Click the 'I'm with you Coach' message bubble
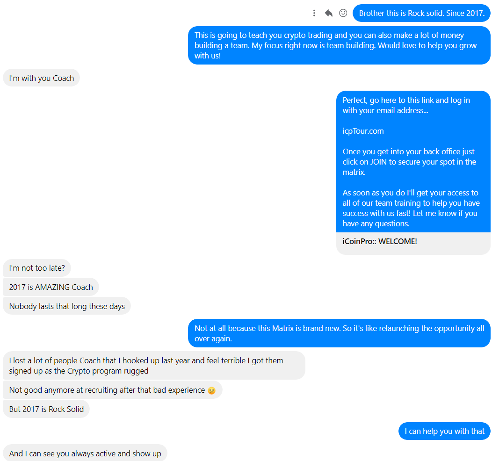 (42, 78)
